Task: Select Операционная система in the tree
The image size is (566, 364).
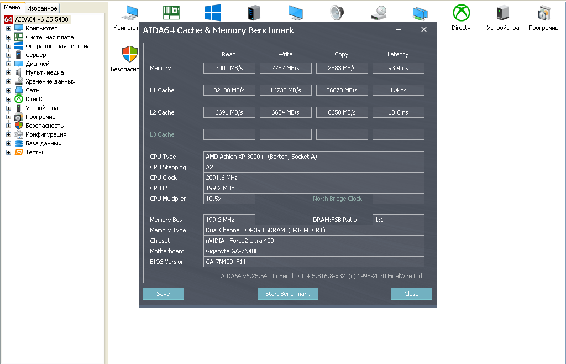Action: click(x=57, y=46)
